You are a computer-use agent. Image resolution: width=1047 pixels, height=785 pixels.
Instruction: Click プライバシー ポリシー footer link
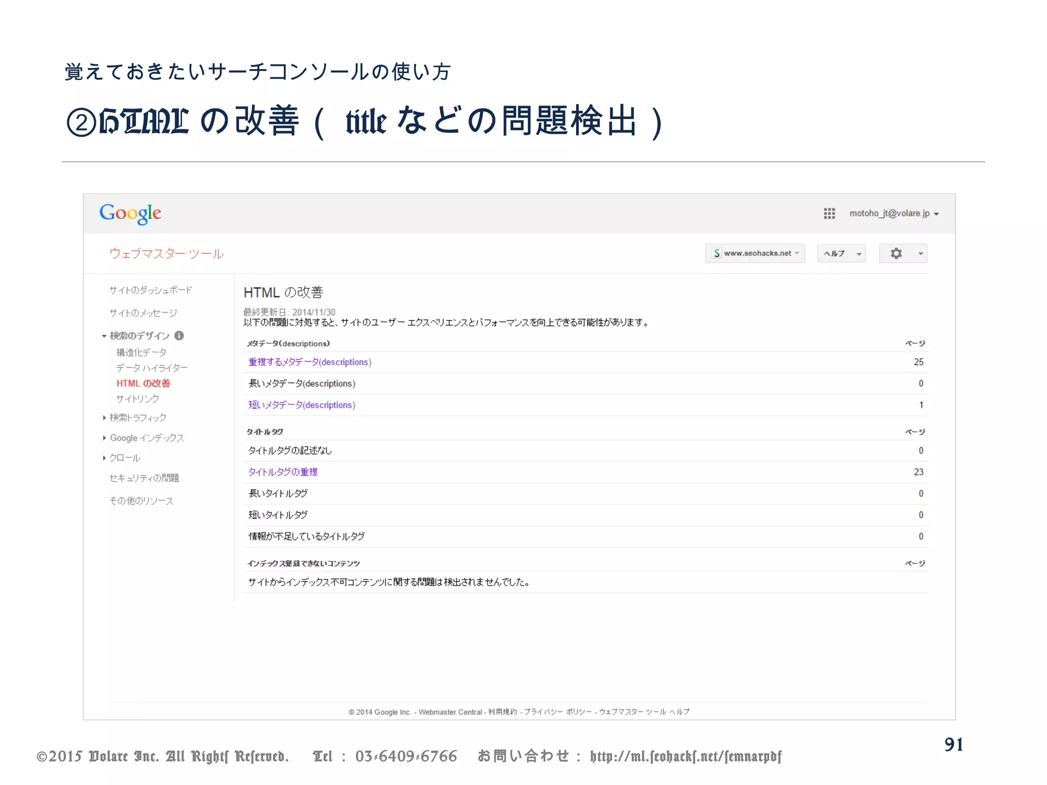[558, 712]
